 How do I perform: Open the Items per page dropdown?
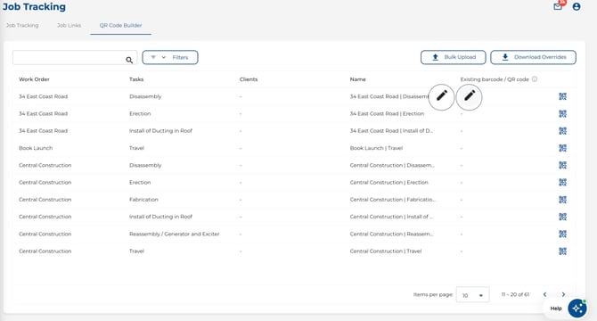(x=472, y=295)
